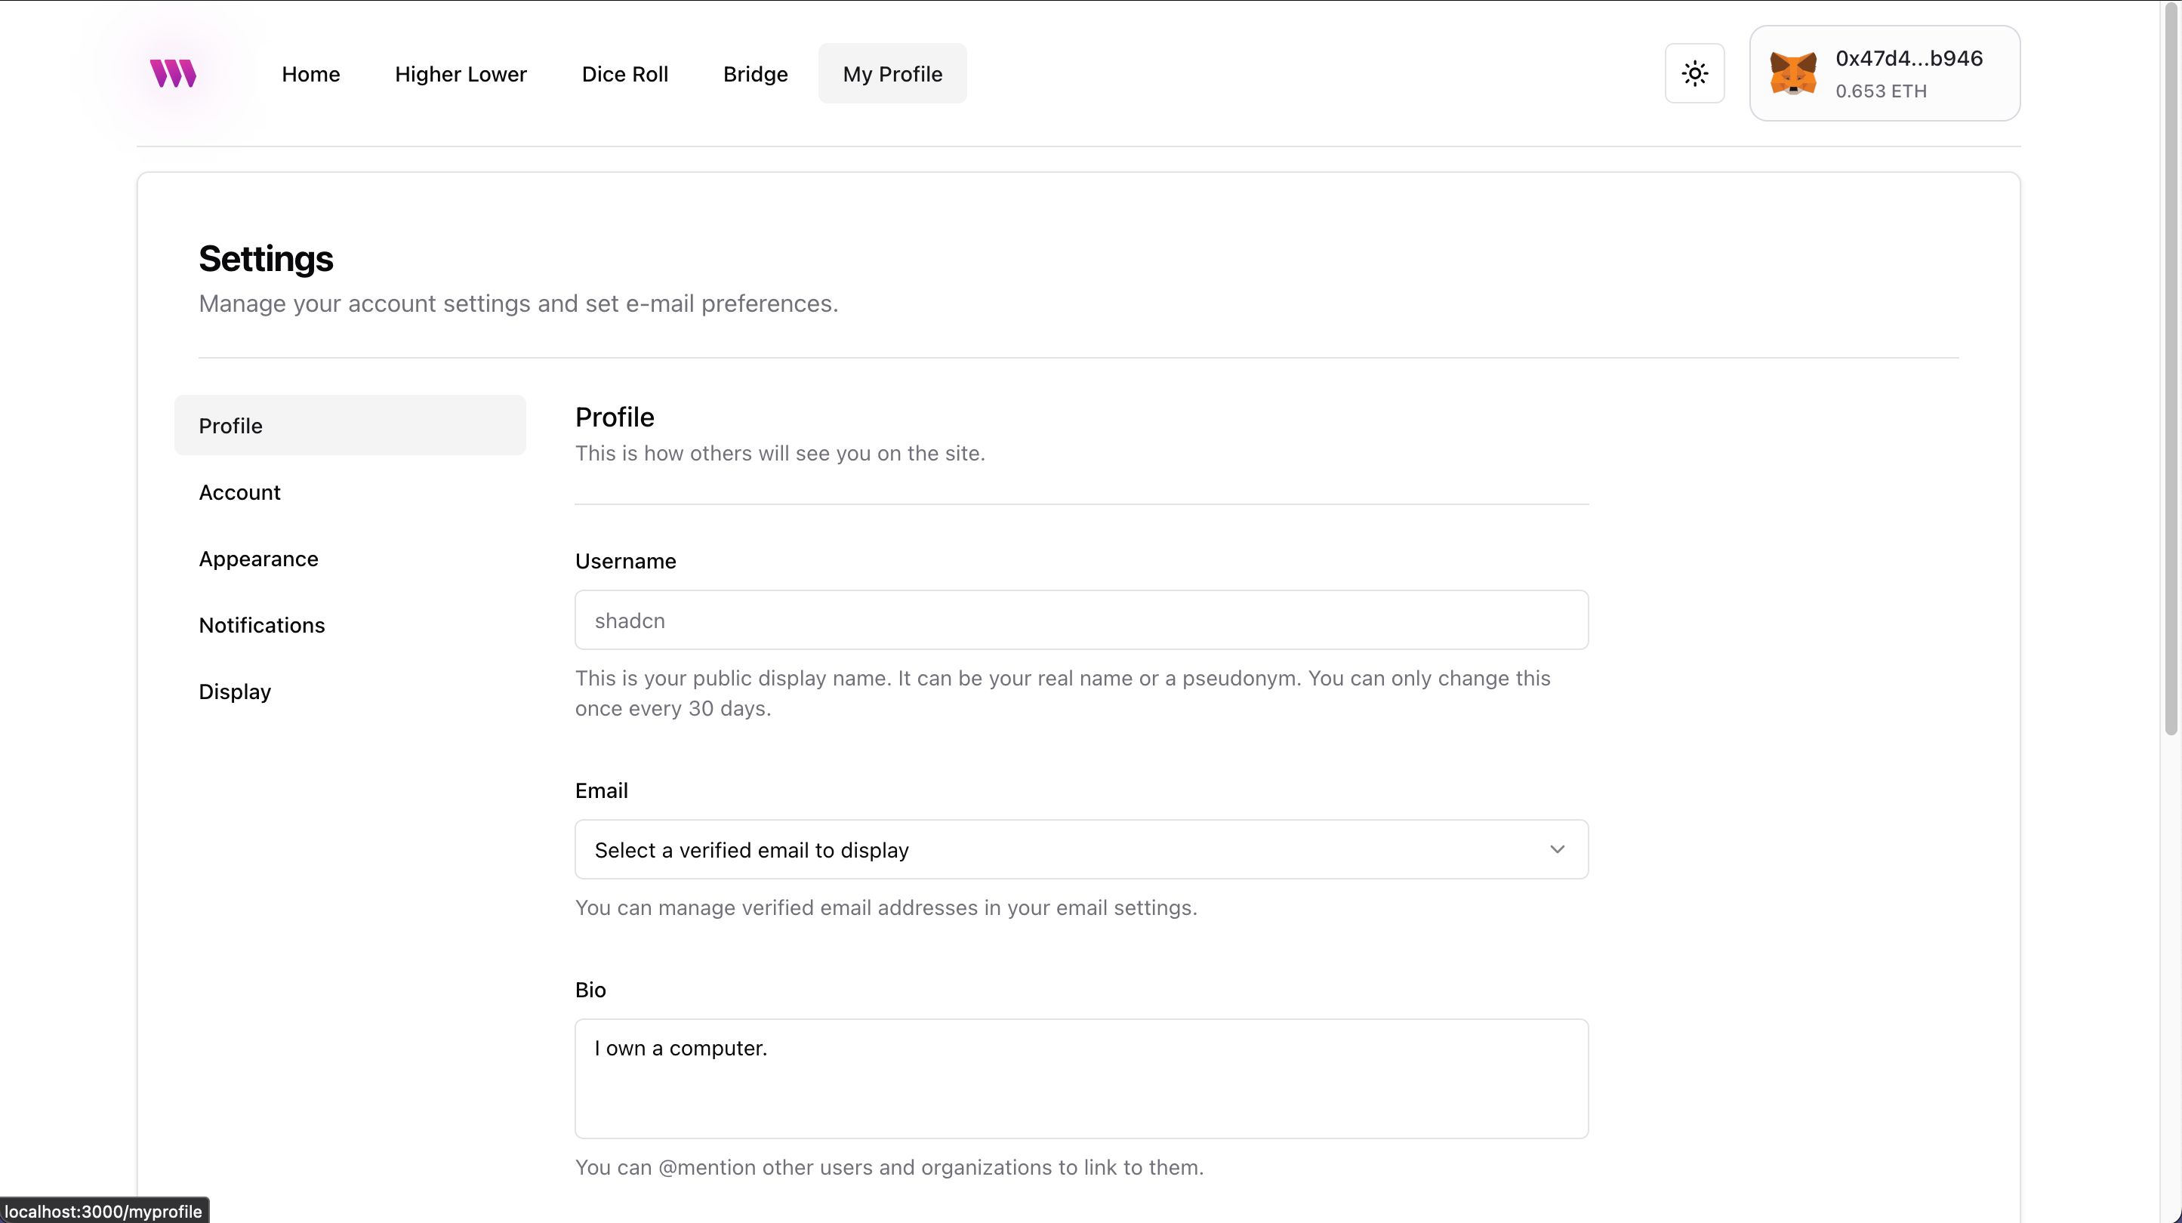2182x1223 pixels.
Task: Click the light/dark mode toggle icon
Action: pos(1695,73)
